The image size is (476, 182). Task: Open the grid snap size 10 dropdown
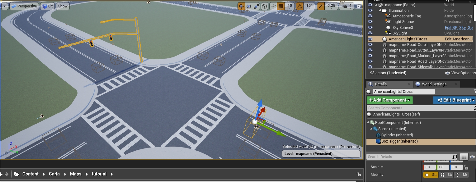coord(290,6)
